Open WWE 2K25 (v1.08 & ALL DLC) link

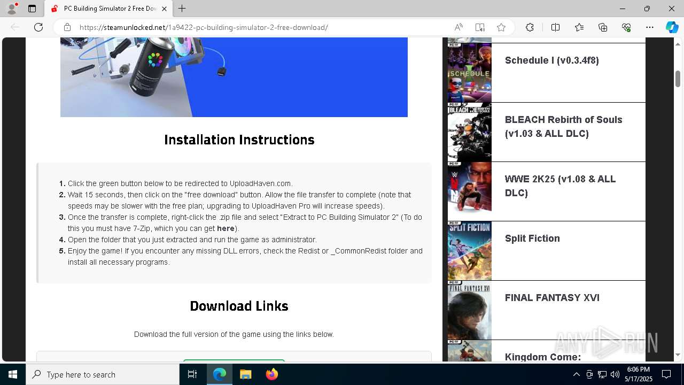(560, 186)
